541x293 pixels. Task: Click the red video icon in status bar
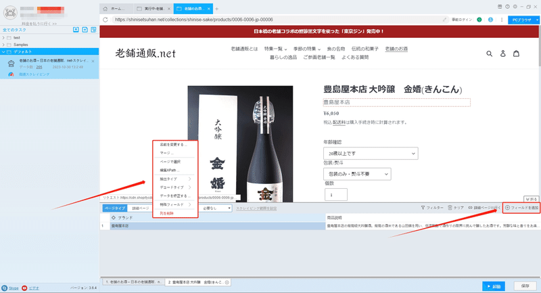click(24, 288)
